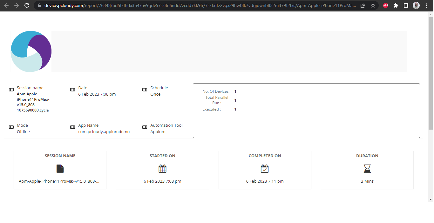434x223 pixels.
Task: Click the 3 Mins duration value
Action: click(x=367, y=181)
